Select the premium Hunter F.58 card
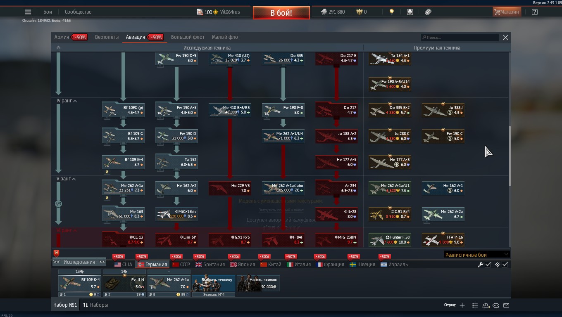 [x=390, y=240]
